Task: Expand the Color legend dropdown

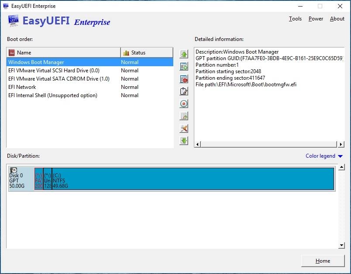Action: coord(324,156)
